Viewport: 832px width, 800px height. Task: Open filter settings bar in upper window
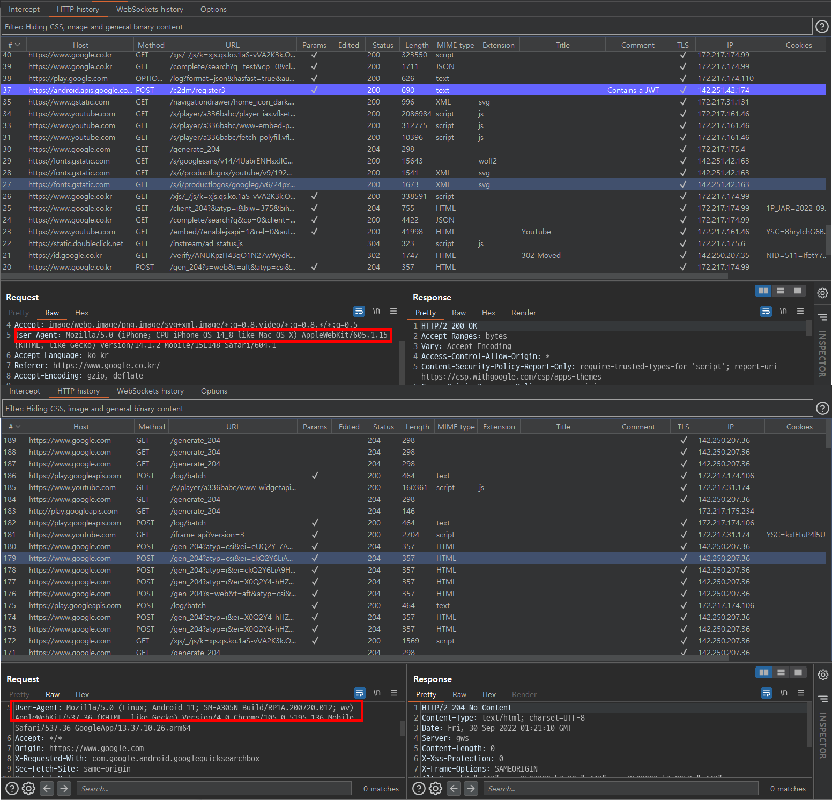[407, 27]
